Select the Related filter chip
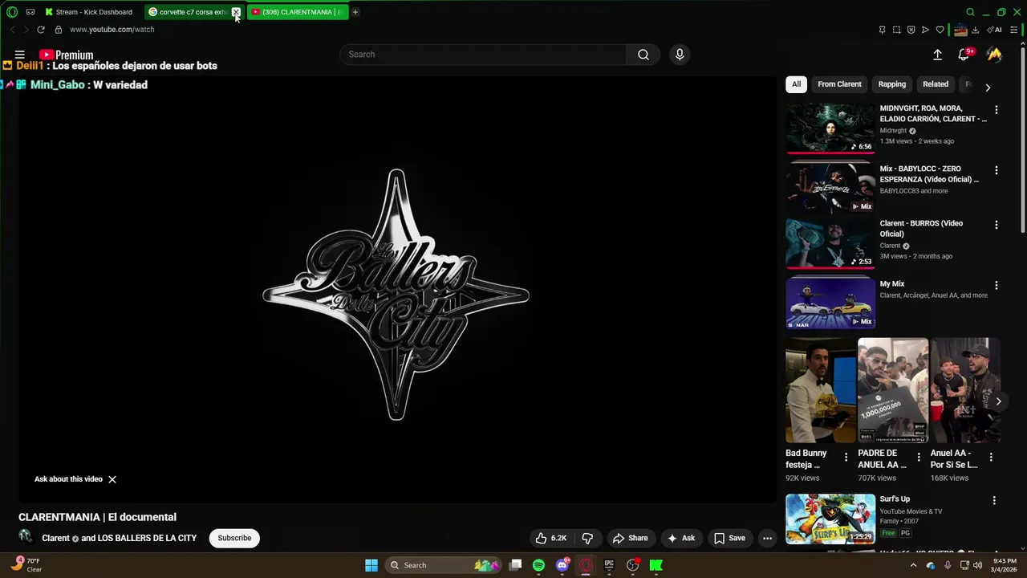1027x578 pixels. [x=936, y=84]
